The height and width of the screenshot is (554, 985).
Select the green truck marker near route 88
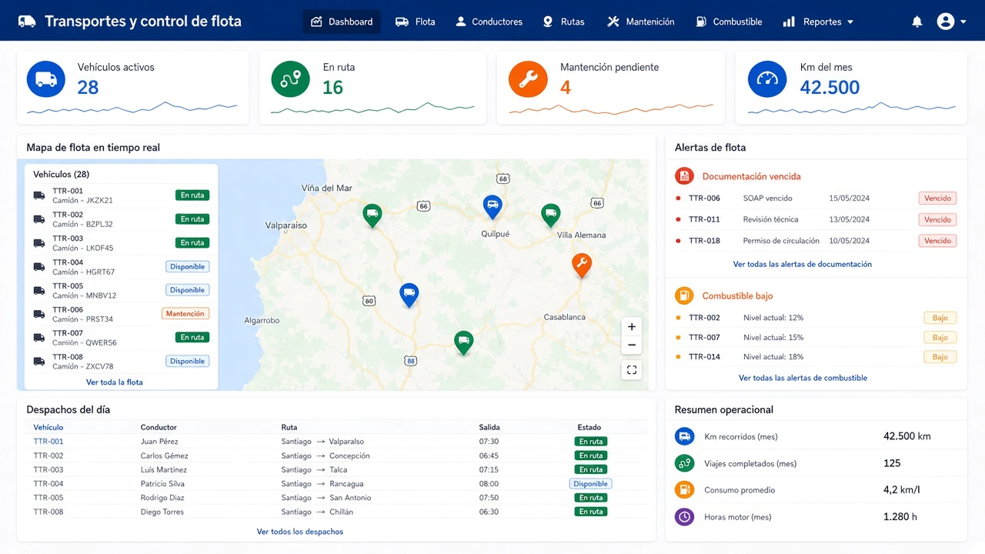(463, 342)
